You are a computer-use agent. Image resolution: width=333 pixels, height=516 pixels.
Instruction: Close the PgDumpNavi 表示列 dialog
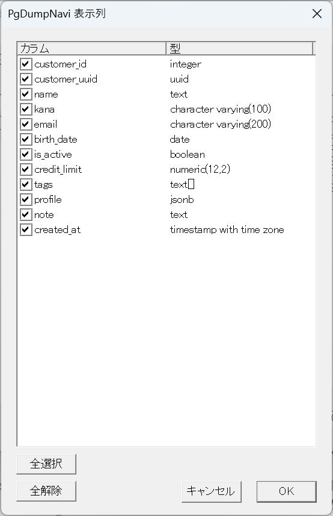click(x=317, y=13)
